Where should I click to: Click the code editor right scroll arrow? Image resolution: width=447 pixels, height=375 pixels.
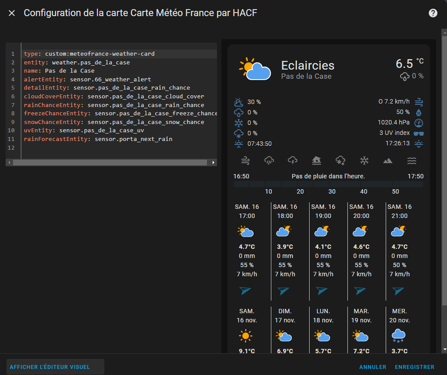pos(213,163)
